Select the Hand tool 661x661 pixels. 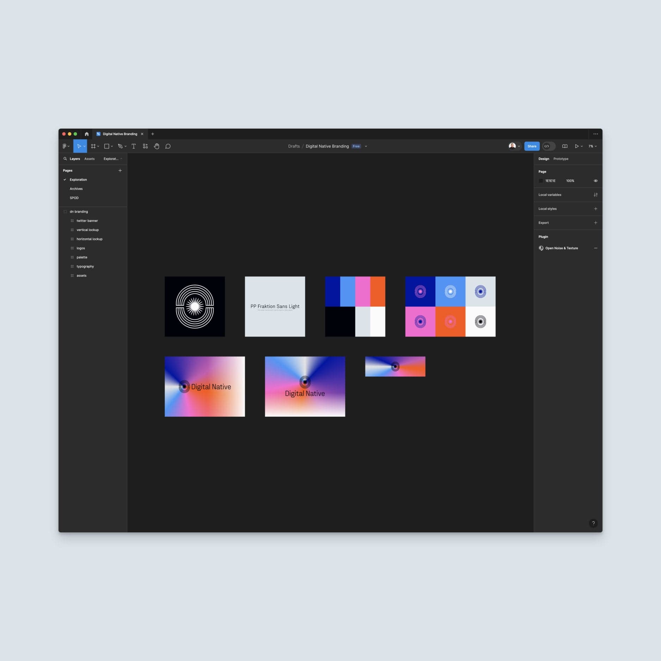tap(157, 146)
